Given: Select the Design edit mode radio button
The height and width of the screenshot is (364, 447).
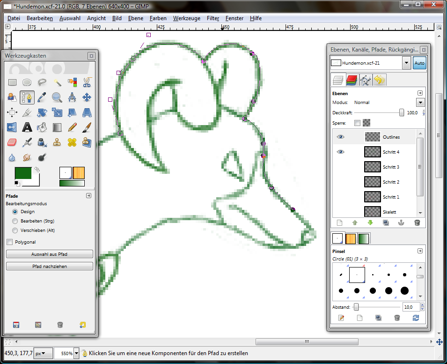Looking at the screenshot, I should (15, 212).
